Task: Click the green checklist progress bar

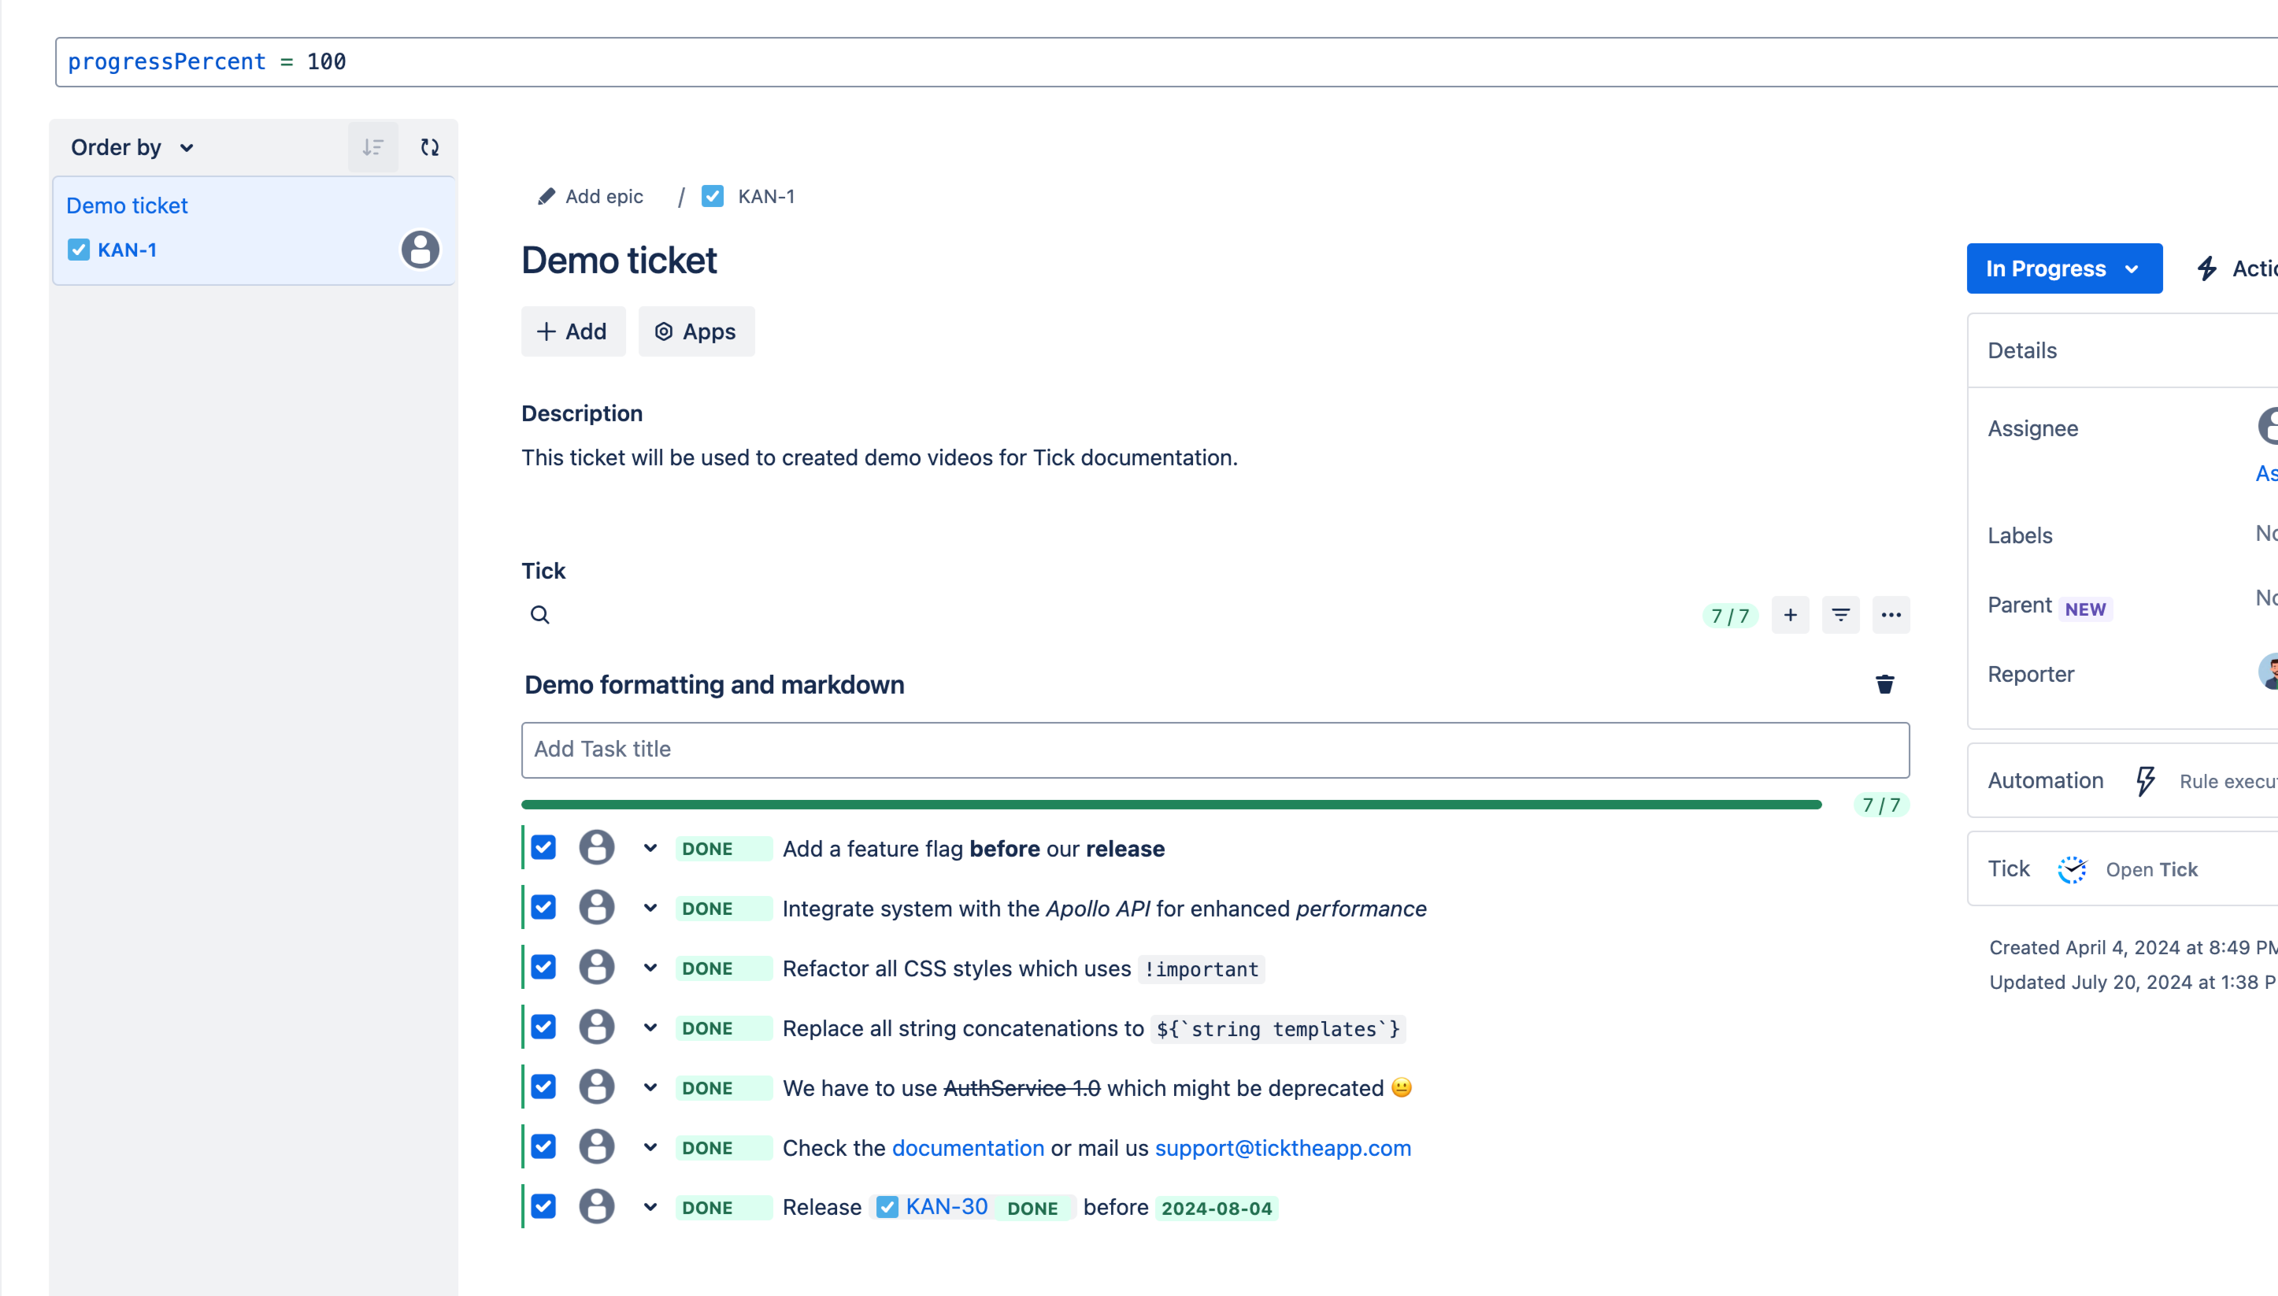Action: (x=1171, y=805)
